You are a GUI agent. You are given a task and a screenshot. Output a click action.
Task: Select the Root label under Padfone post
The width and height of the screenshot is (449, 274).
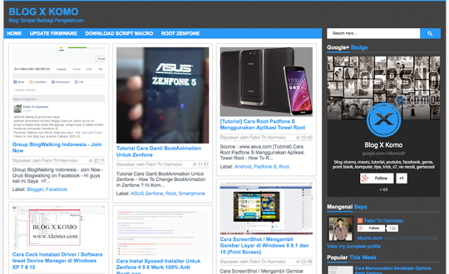[x=285, y=167]
